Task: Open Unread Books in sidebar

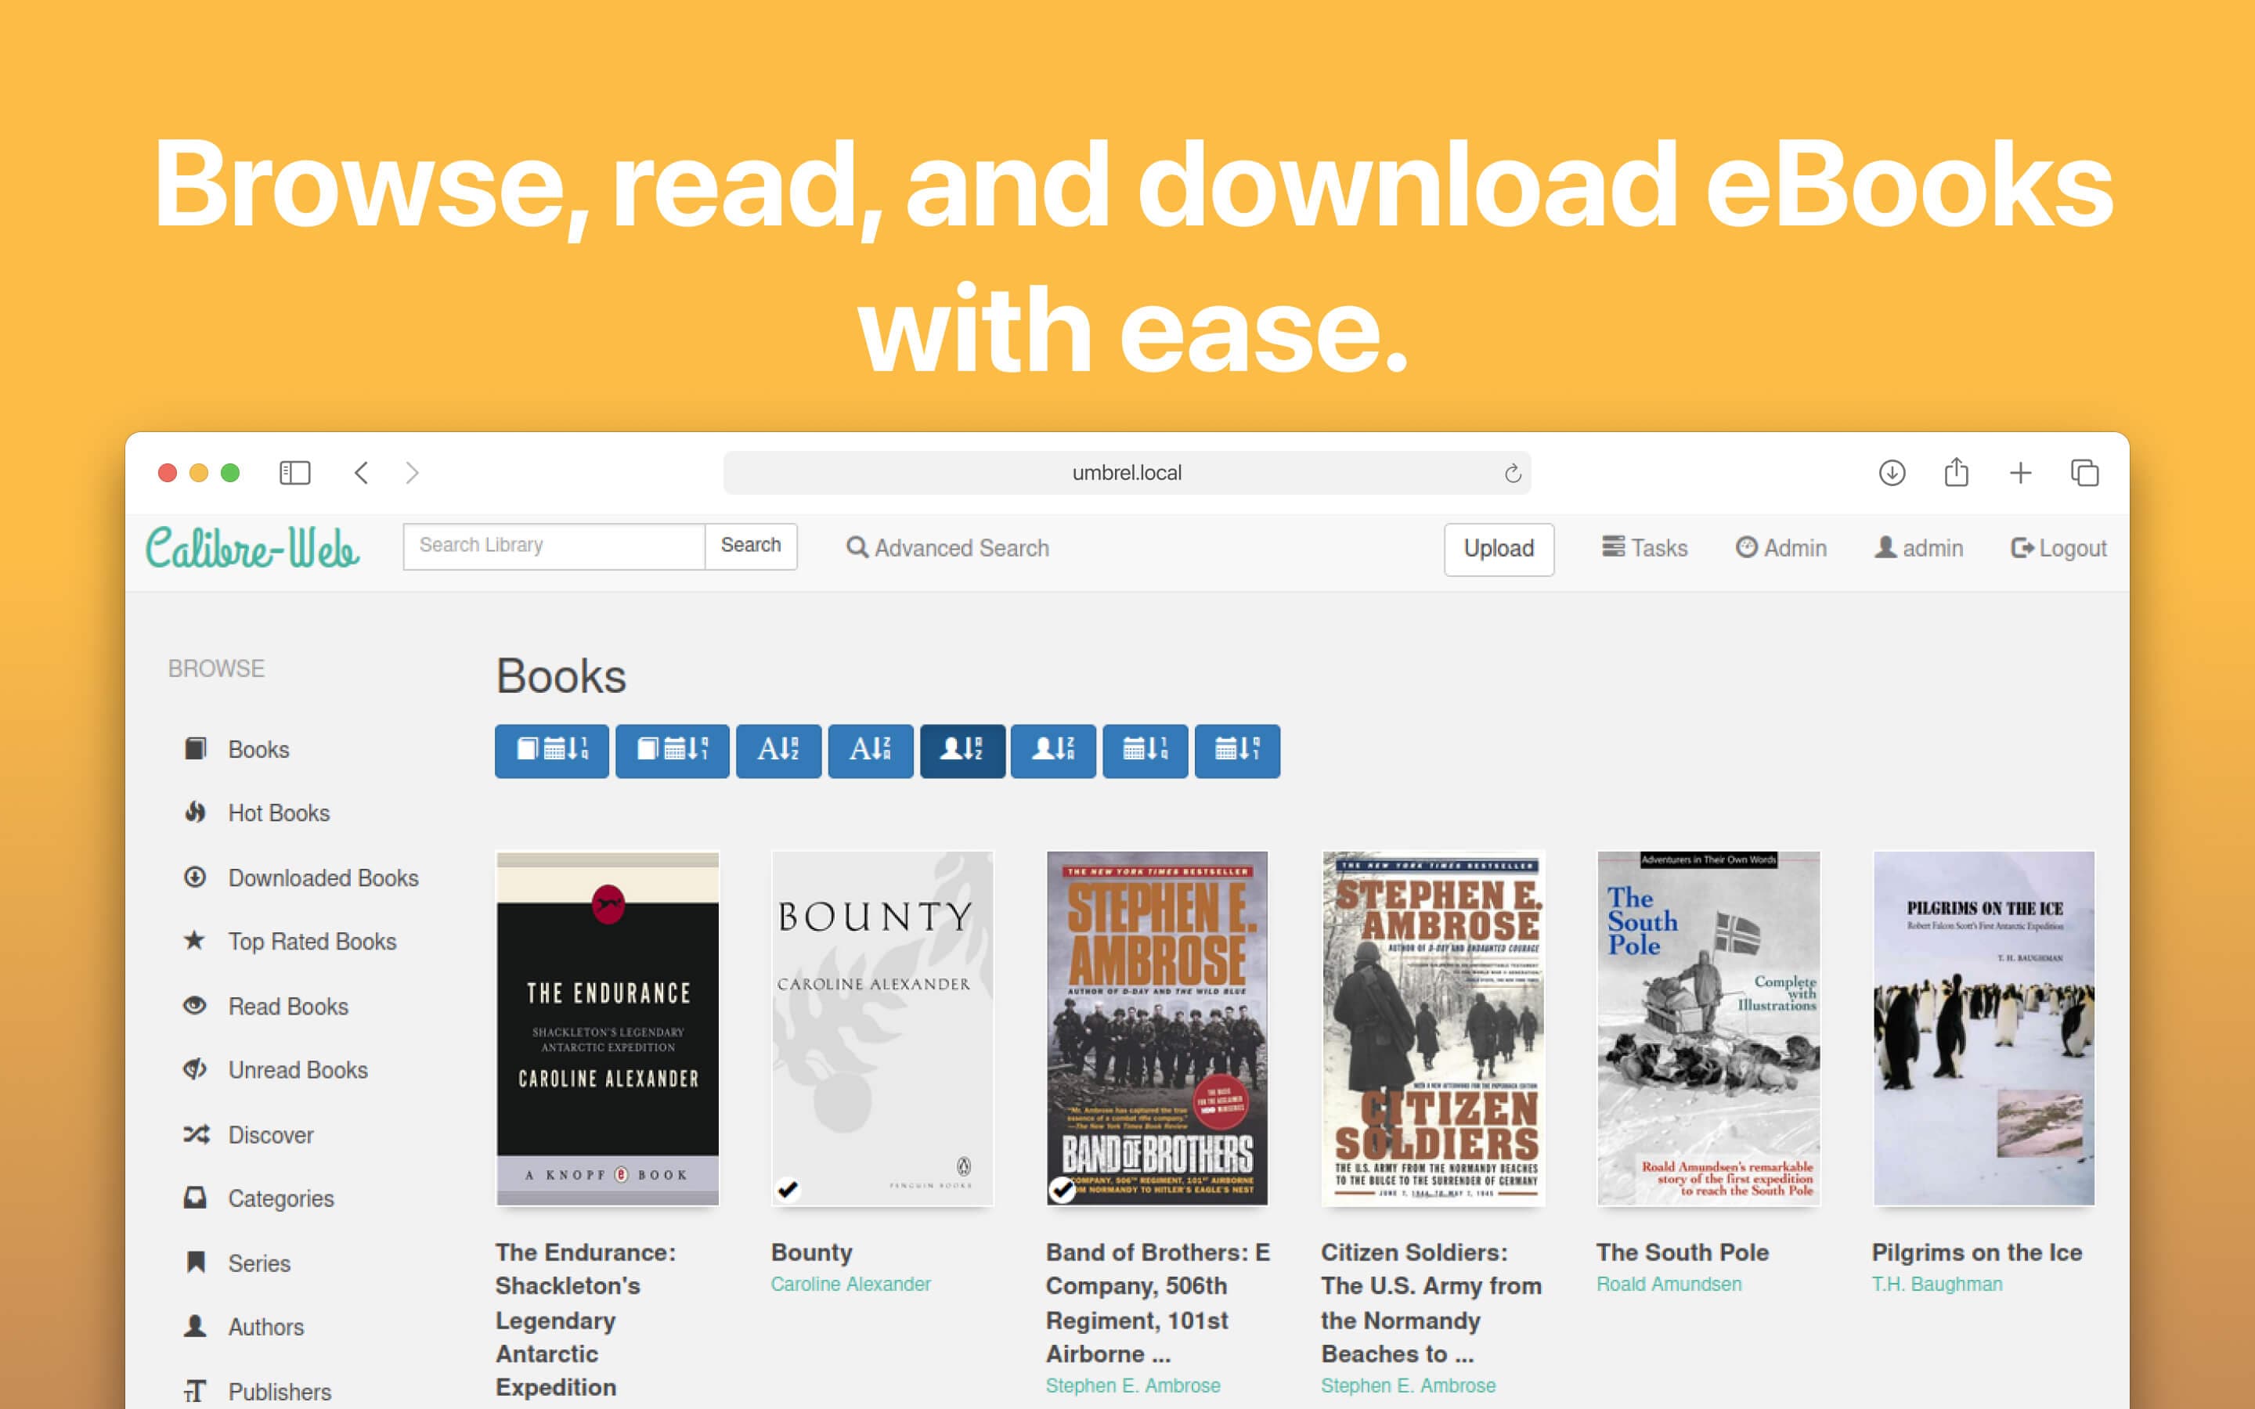Action: [298, 1070]
